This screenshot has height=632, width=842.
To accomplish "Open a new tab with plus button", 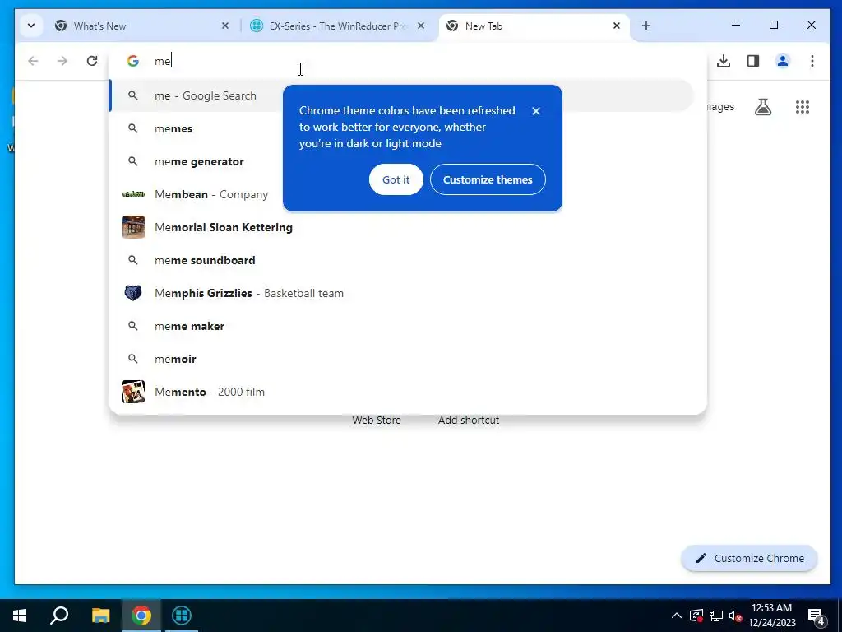I will [646, 26].
